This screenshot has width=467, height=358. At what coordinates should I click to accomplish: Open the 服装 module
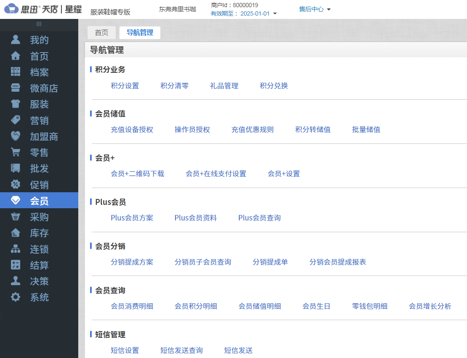39,104
